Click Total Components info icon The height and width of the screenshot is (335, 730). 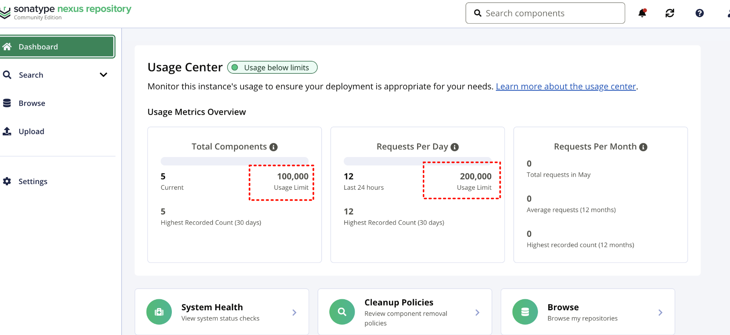pyautogui.click(x=273, y=147)
